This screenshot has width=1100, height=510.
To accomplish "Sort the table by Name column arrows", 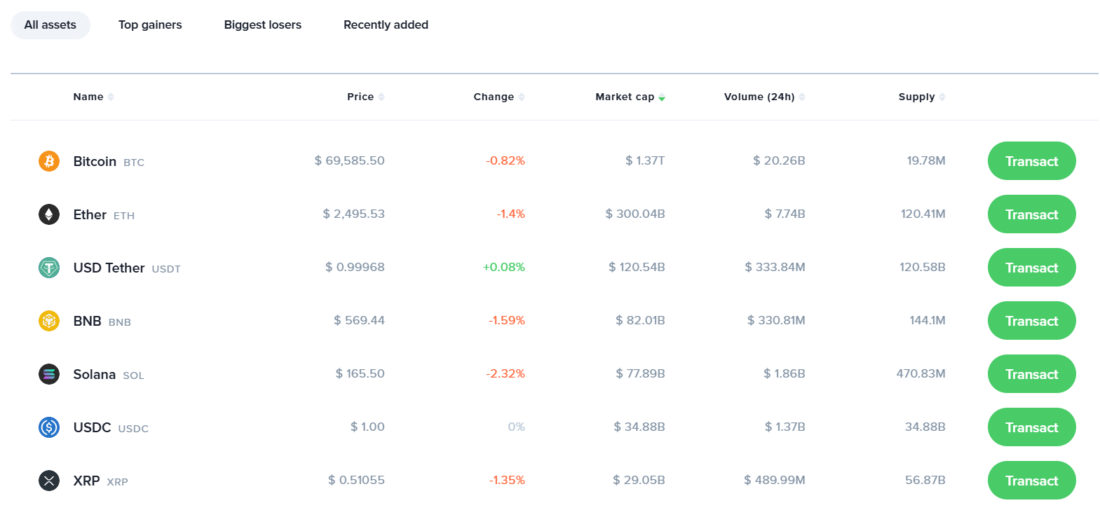I will pos(111,97).
